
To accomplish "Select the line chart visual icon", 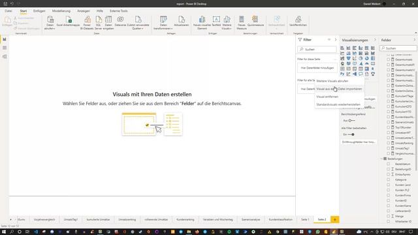I will tap(342, 54).
